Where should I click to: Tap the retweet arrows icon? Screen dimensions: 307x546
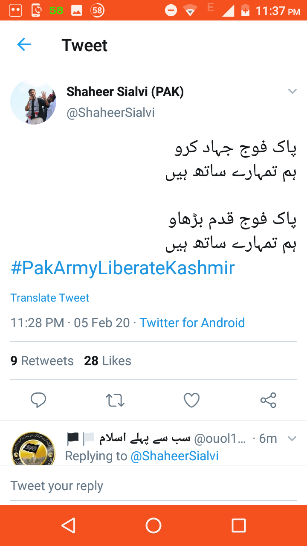pyautogui.click(x=115, y=400)
